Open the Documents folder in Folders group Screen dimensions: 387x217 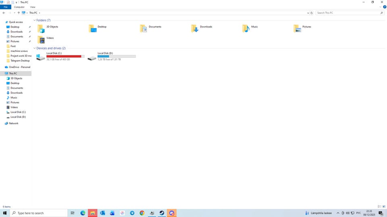pos(150,29)
